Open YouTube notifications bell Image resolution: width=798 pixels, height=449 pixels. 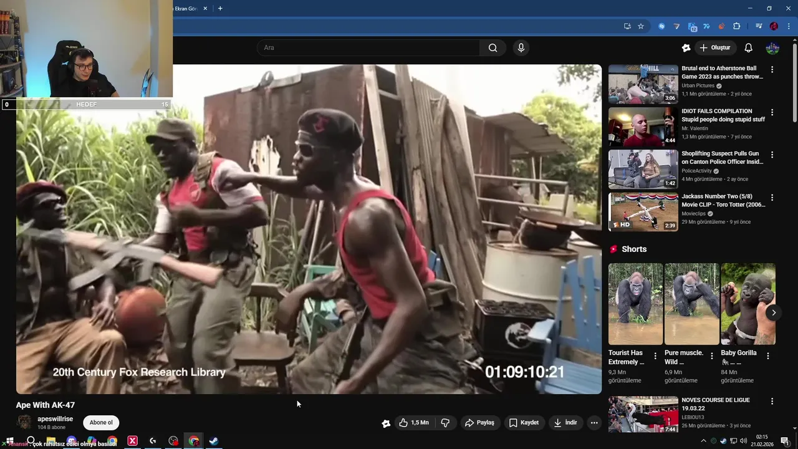click(x=748, y=48)
